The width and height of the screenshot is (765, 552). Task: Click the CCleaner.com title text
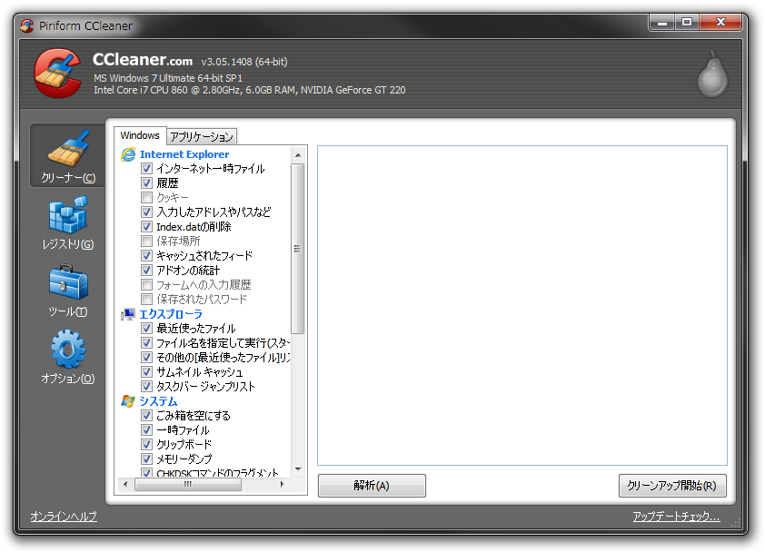coord(143,60)
